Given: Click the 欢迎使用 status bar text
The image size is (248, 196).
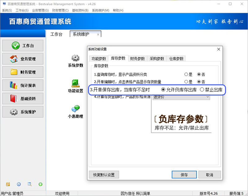Looking at the screenshot, I should [62, 193].
